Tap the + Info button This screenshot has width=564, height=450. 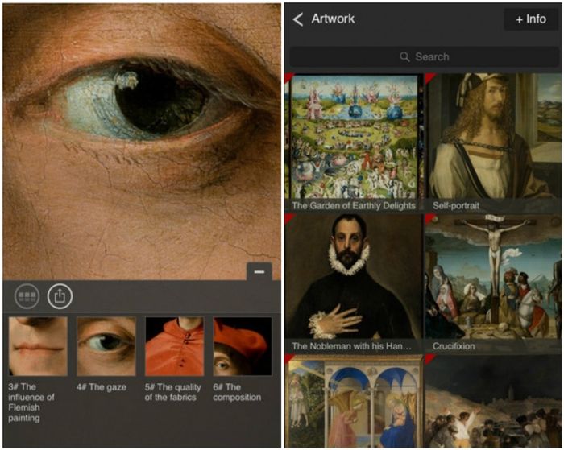[x=531, y=19]
